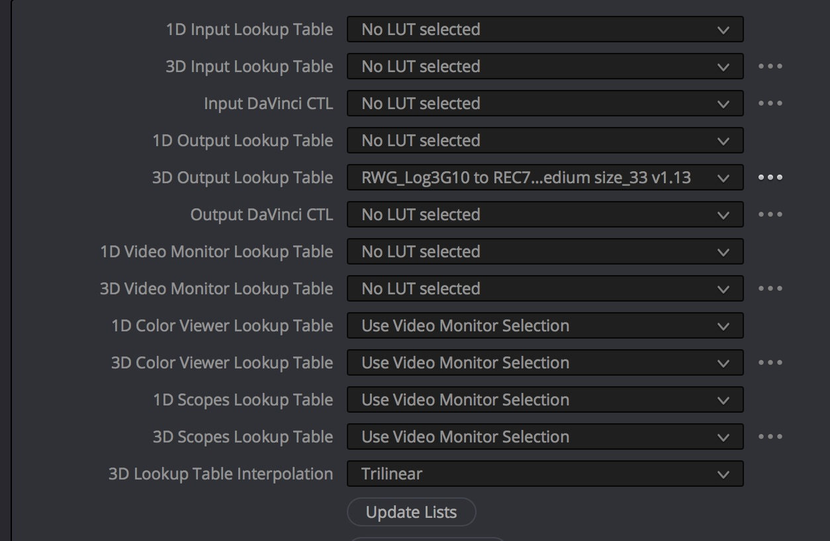Open Input DaVinci CTL selection dropdown

tap(545, 104)
